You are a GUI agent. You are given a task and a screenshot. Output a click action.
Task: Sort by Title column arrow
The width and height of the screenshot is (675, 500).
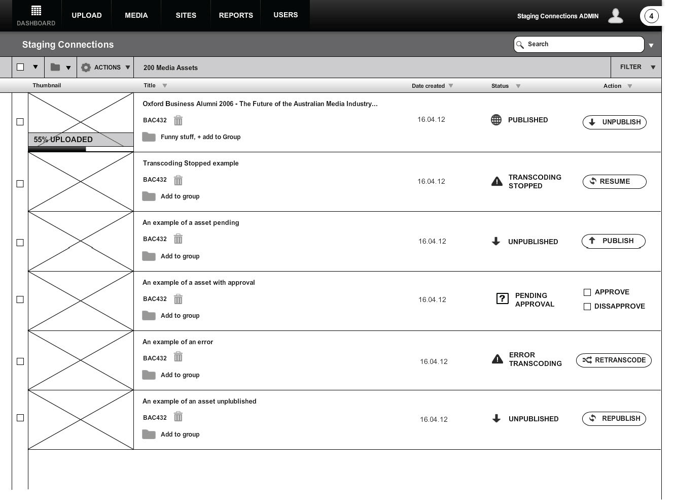click(165, 86)
